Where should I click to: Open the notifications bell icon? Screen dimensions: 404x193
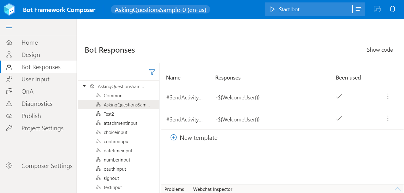tap(392, 9)
